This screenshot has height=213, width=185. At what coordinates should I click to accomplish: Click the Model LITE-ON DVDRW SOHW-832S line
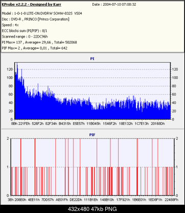42,13
